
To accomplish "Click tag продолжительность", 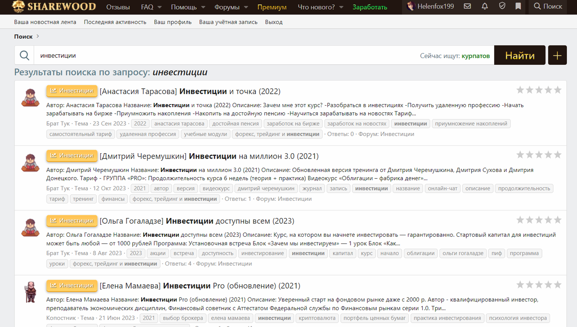I will click(x=524, y=188).
